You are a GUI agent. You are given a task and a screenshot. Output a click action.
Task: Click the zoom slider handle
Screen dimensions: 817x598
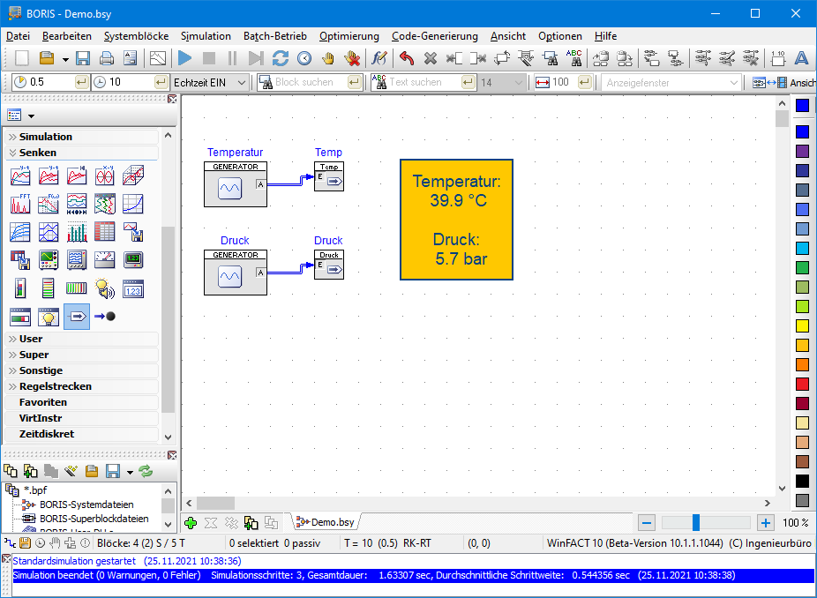[695, 522]
